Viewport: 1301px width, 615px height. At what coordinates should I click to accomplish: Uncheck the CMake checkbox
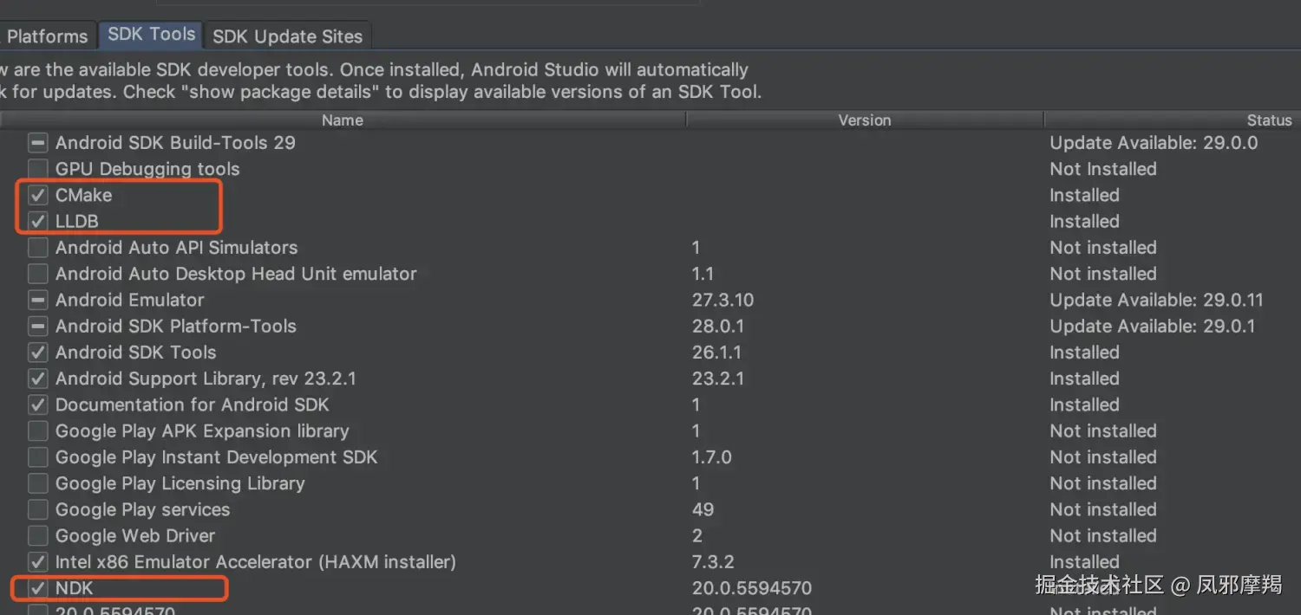(37, 195)
